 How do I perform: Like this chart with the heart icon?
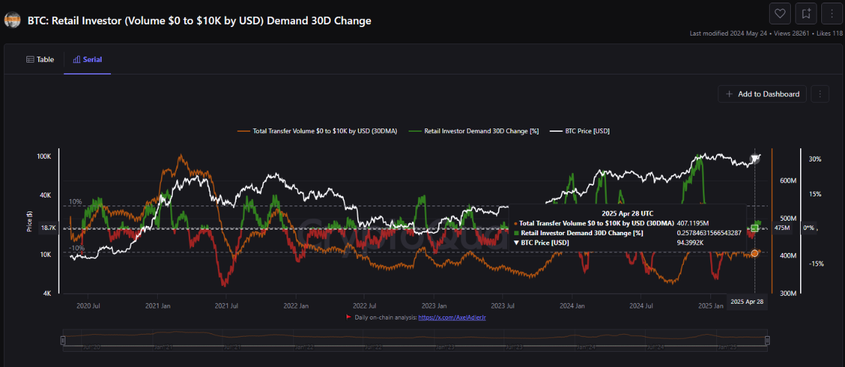pyautogui.click(x=780, y=13)
